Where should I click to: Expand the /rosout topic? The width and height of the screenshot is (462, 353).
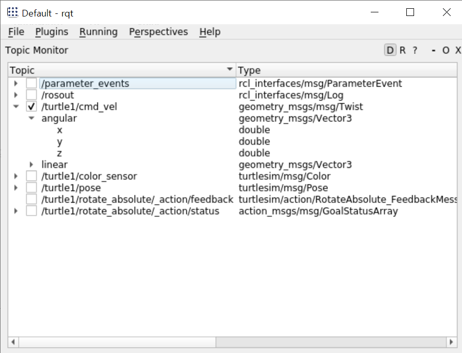[x=16, y=95]
